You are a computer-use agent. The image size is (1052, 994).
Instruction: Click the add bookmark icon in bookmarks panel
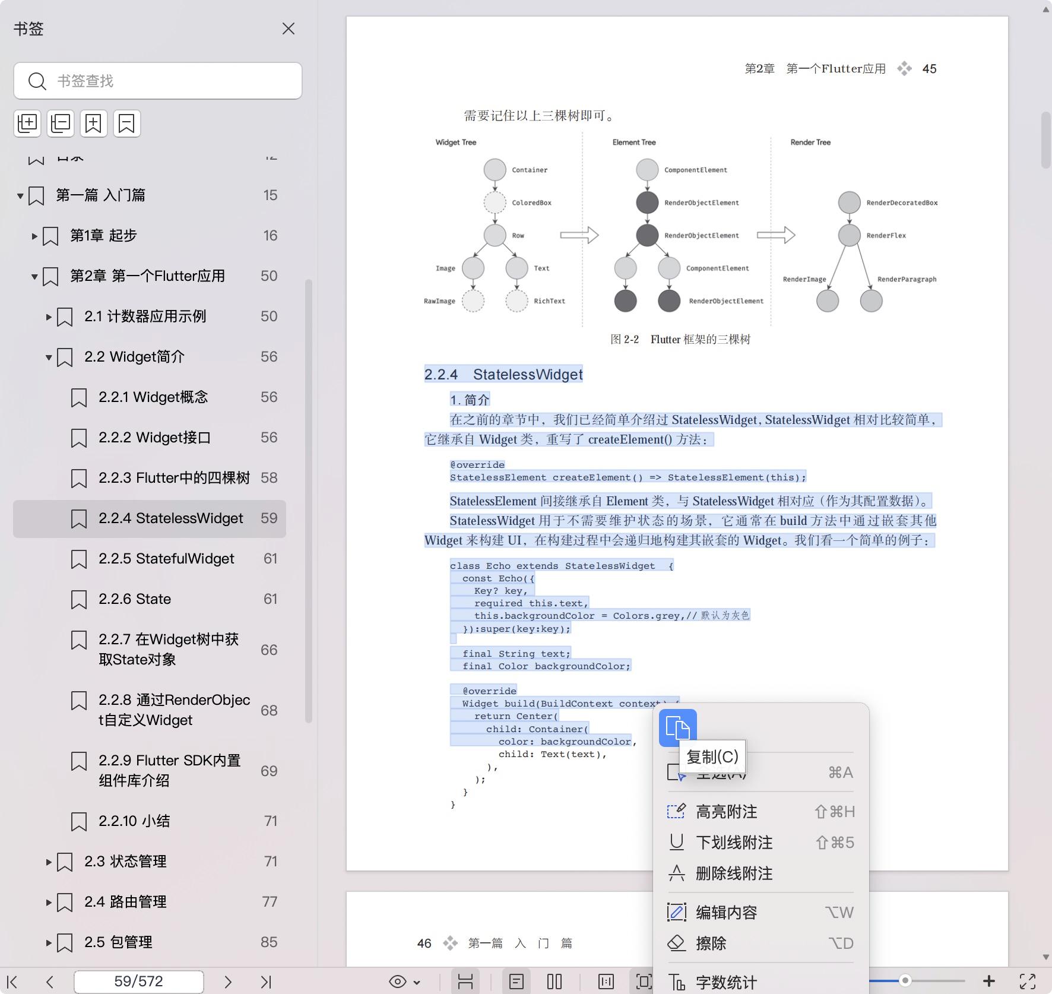(94, 124)
